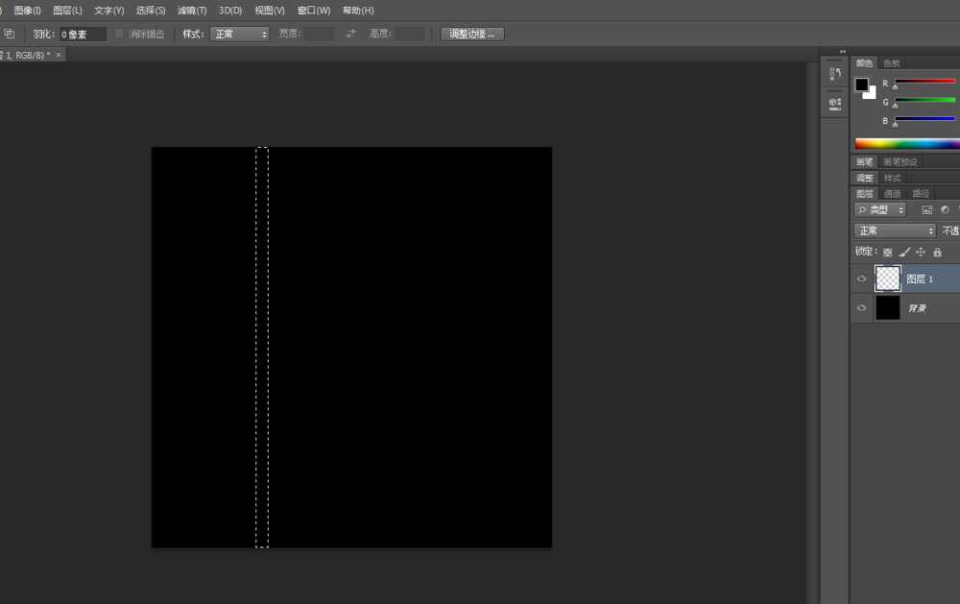This screenshot has width=960, height=604.
Task: Open the 正常 blend mode dropdown
Action: point(895,230)
